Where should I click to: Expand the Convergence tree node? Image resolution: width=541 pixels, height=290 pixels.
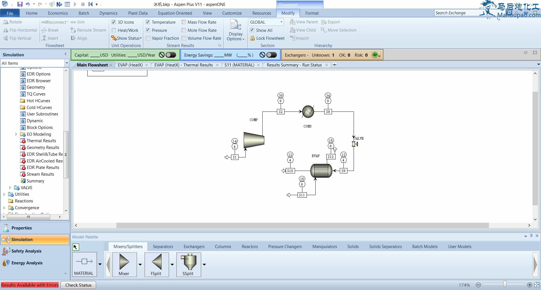(x=4, y=208)
